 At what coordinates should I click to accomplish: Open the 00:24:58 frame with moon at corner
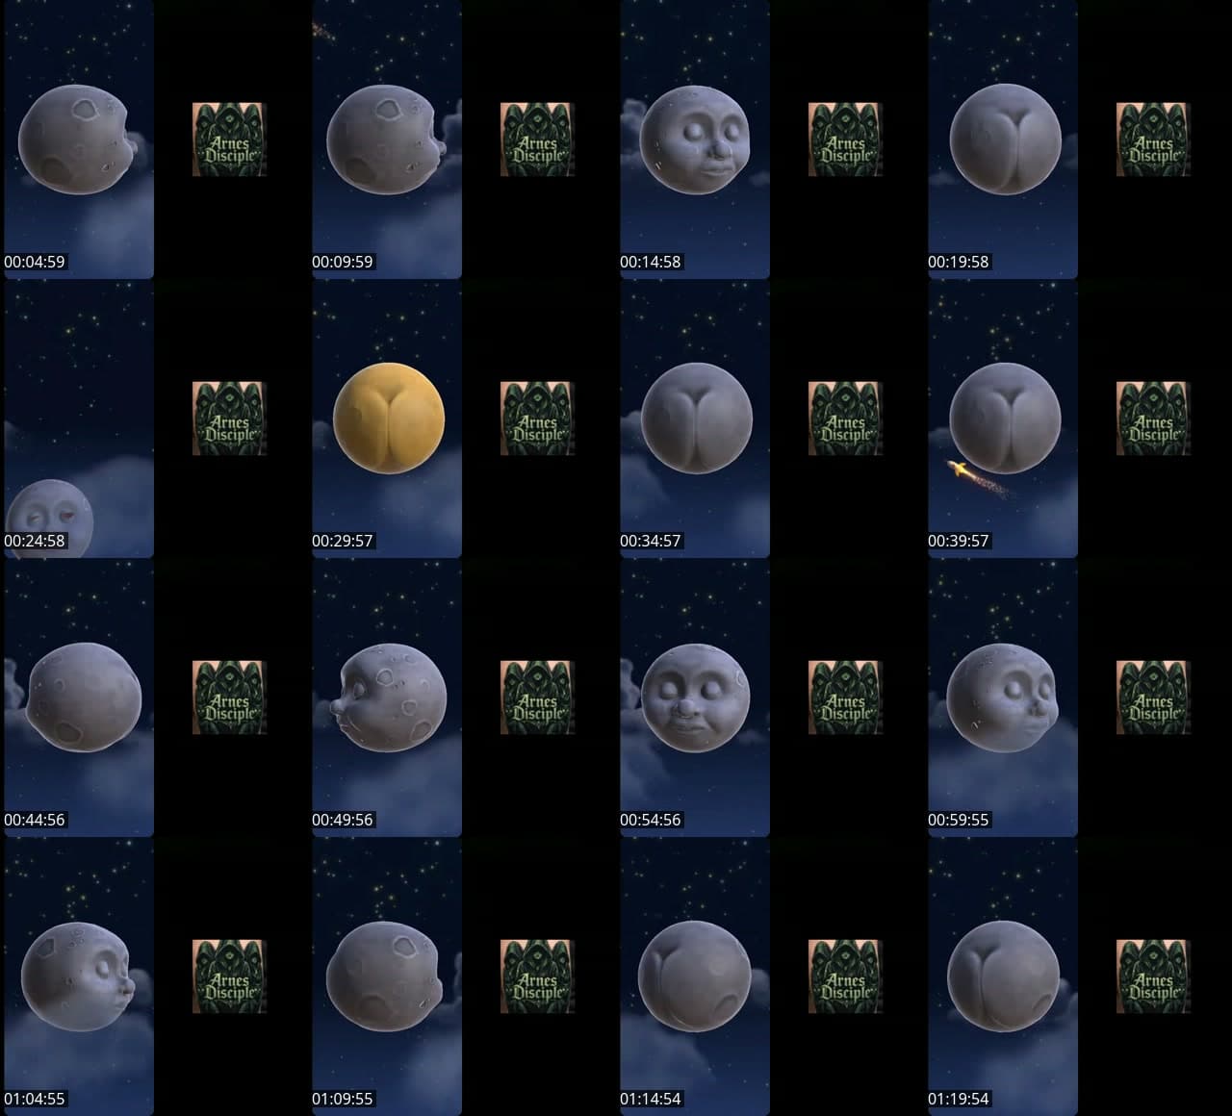point(79,418)
